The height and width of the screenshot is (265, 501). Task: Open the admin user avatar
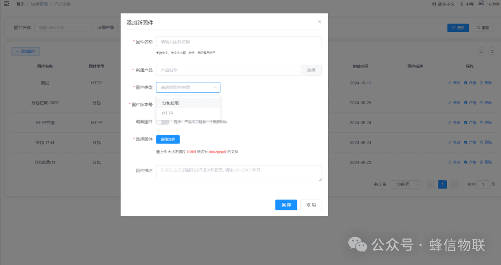(482, 4)
